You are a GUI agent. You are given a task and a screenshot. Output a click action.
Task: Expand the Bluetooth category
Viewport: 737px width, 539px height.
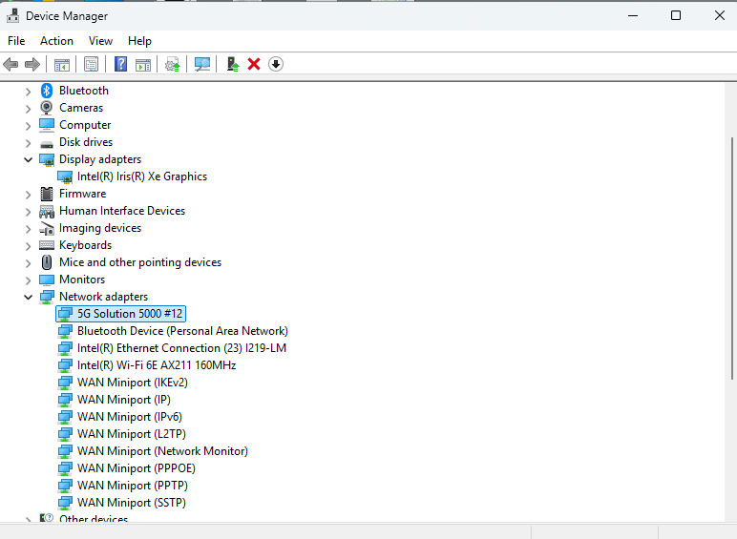click(x=28, y=91)
